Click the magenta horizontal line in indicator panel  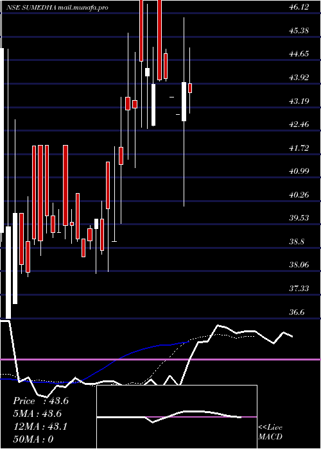[x=160, y=359]
